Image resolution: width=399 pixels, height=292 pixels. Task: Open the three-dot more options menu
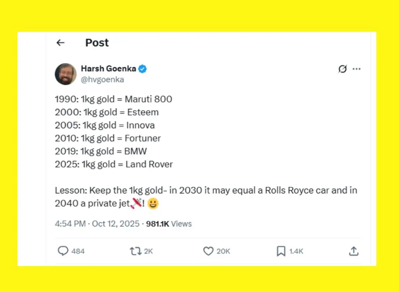point(357,69)
